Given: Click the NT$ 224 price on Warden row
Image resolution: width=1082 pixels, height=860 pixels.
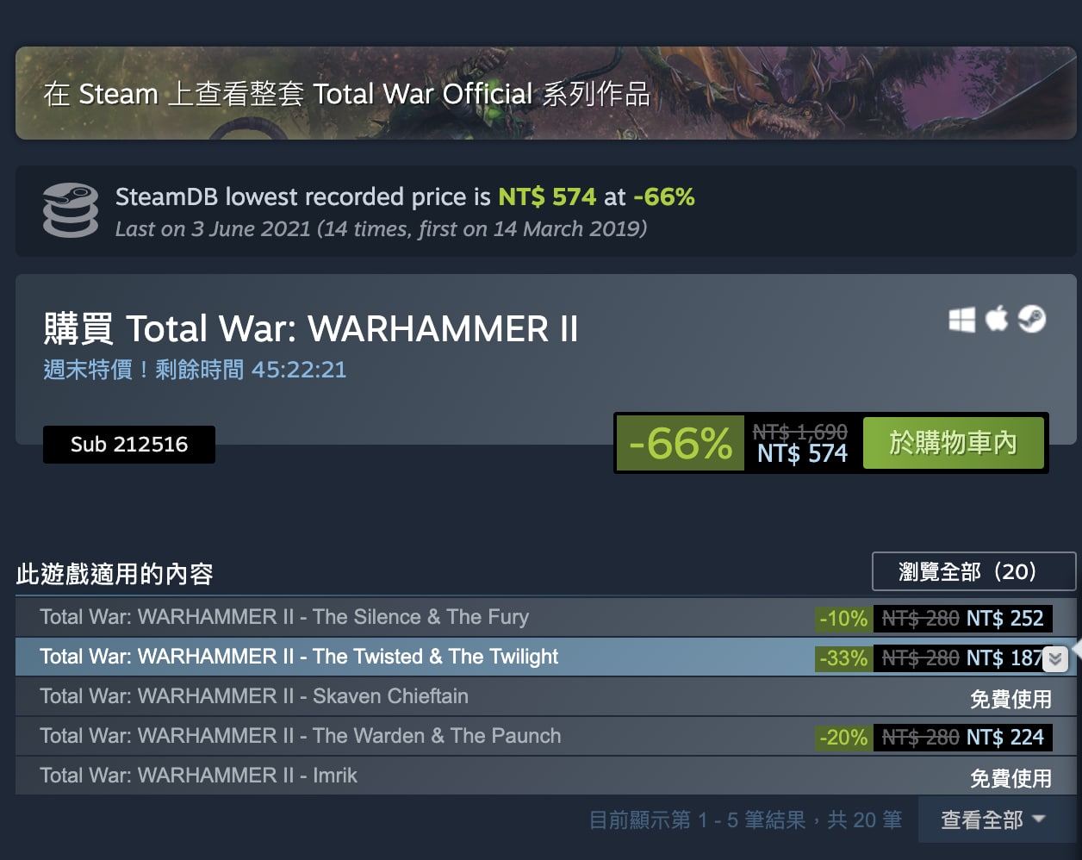Looking at the screenshot, I should pyautogui.click(x=1004, y=738).
